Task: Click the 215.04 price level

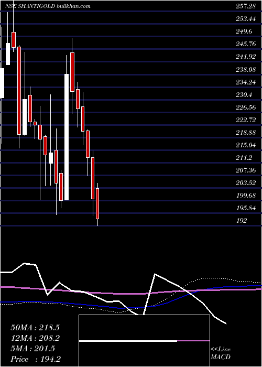Action: [x=246, y=145]
